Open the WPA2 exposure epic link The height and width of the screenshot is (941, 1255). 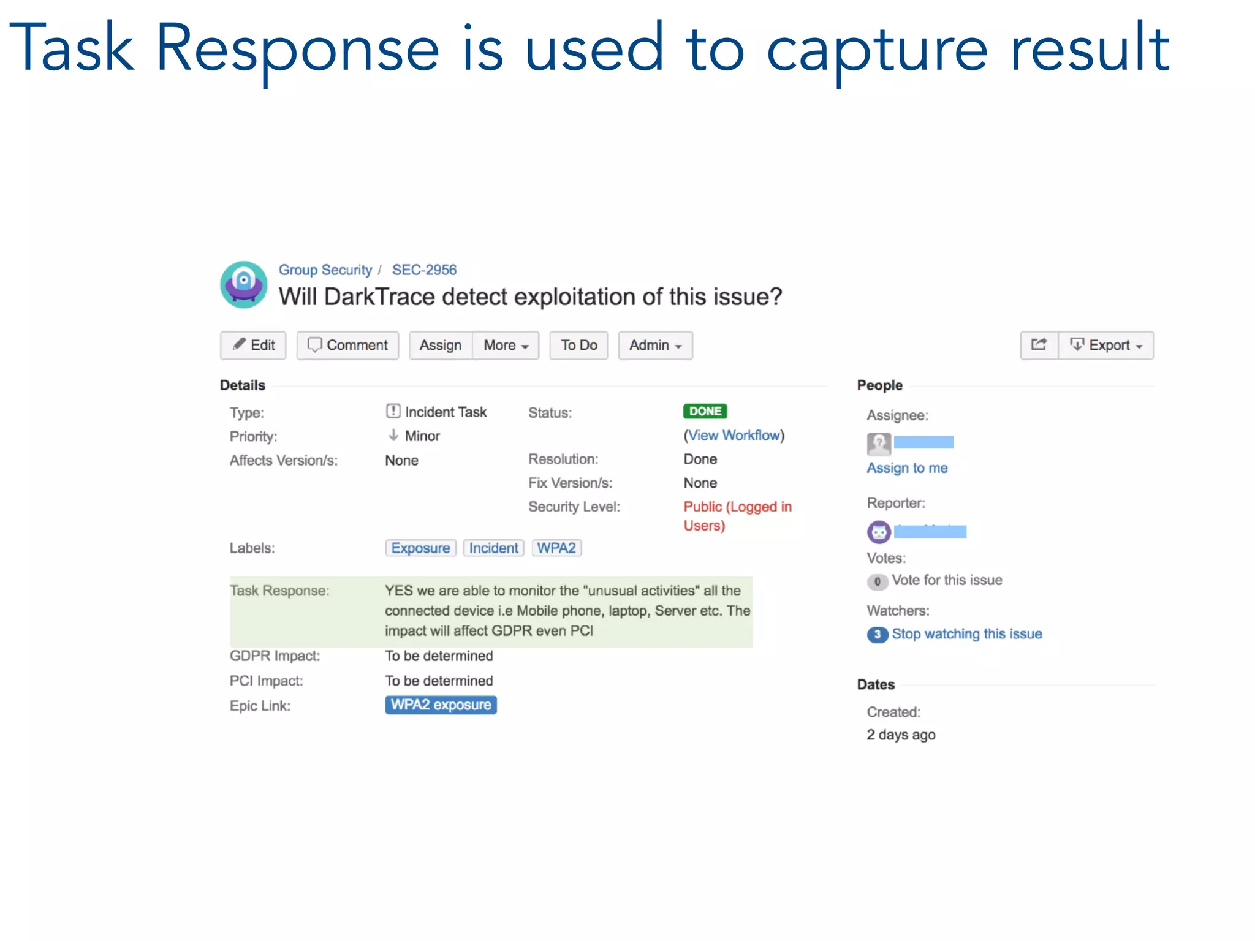click(441, 705)
